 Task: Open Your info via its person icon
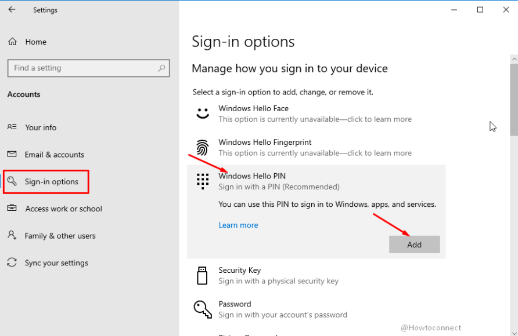point(12,127)
